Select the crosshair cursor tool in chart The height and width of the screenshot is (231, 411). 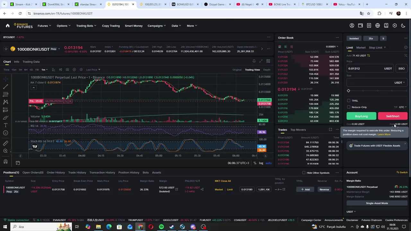coord(5,79)
